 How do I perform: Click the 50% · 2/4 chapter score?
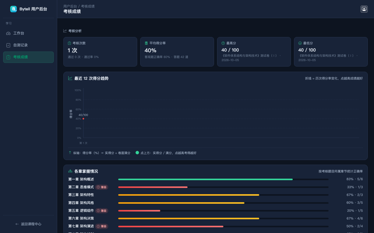[355, 226]
